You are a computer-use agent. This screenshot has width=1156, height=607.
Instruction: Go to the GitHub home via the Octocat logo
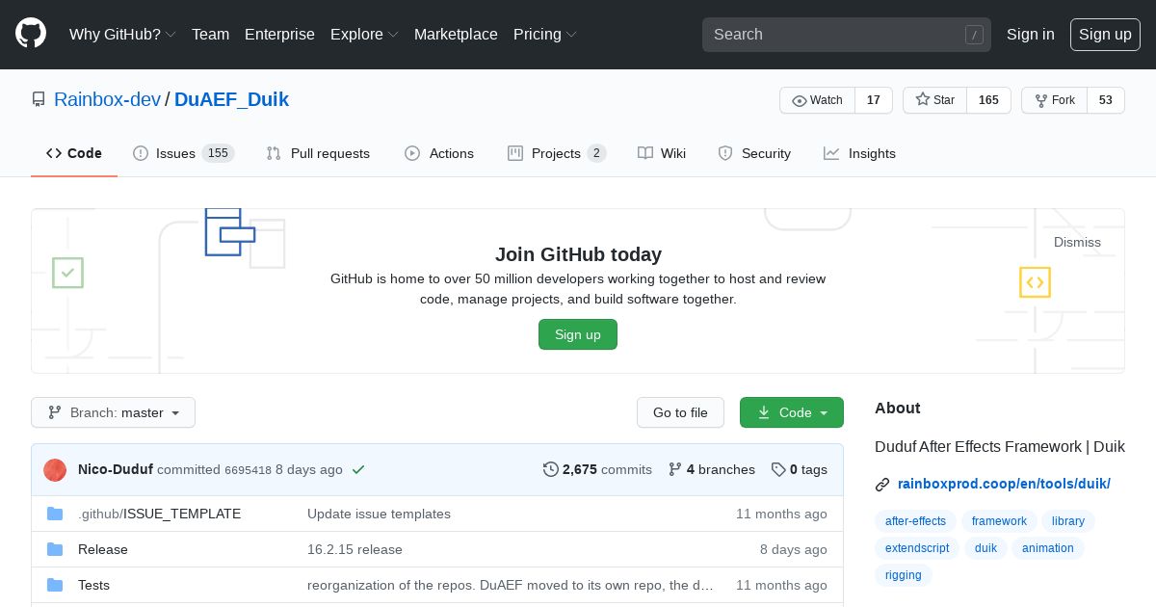pyautogui.click(x=31, y=34)
